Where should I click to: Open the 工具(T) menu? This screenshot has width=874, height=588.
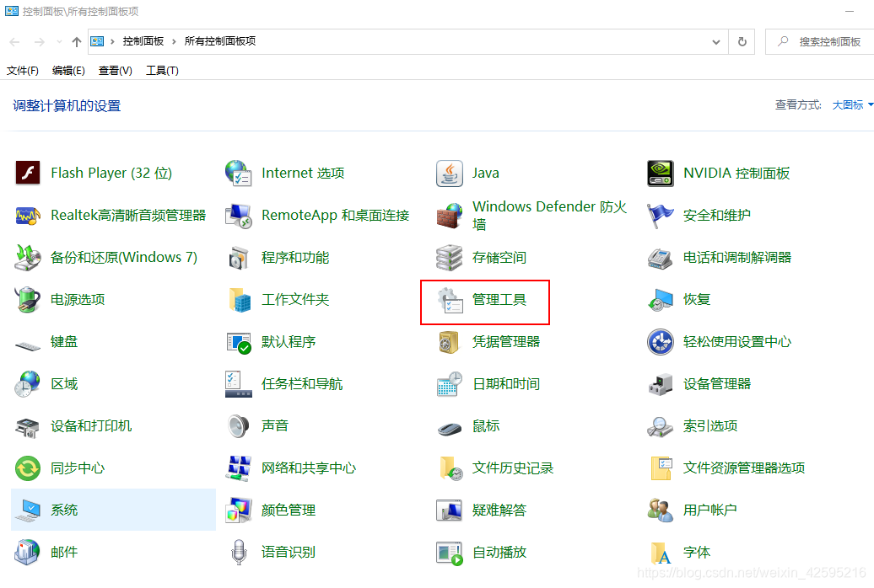point(162,71)
